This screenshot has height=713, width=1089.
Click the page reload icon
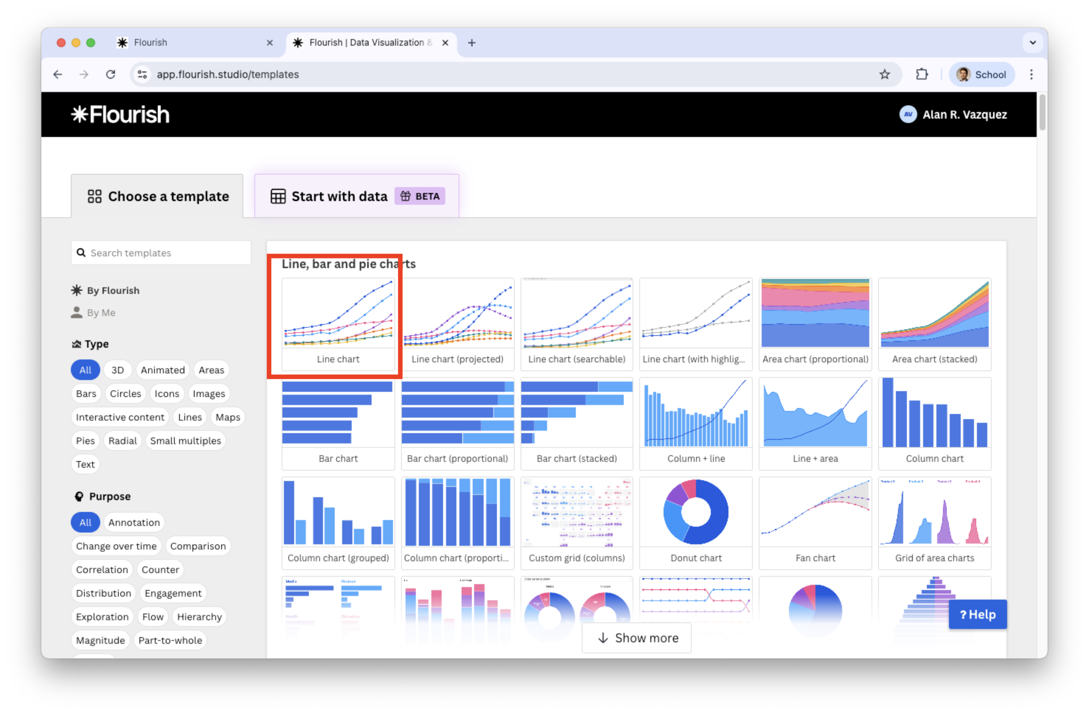(111, 74)
